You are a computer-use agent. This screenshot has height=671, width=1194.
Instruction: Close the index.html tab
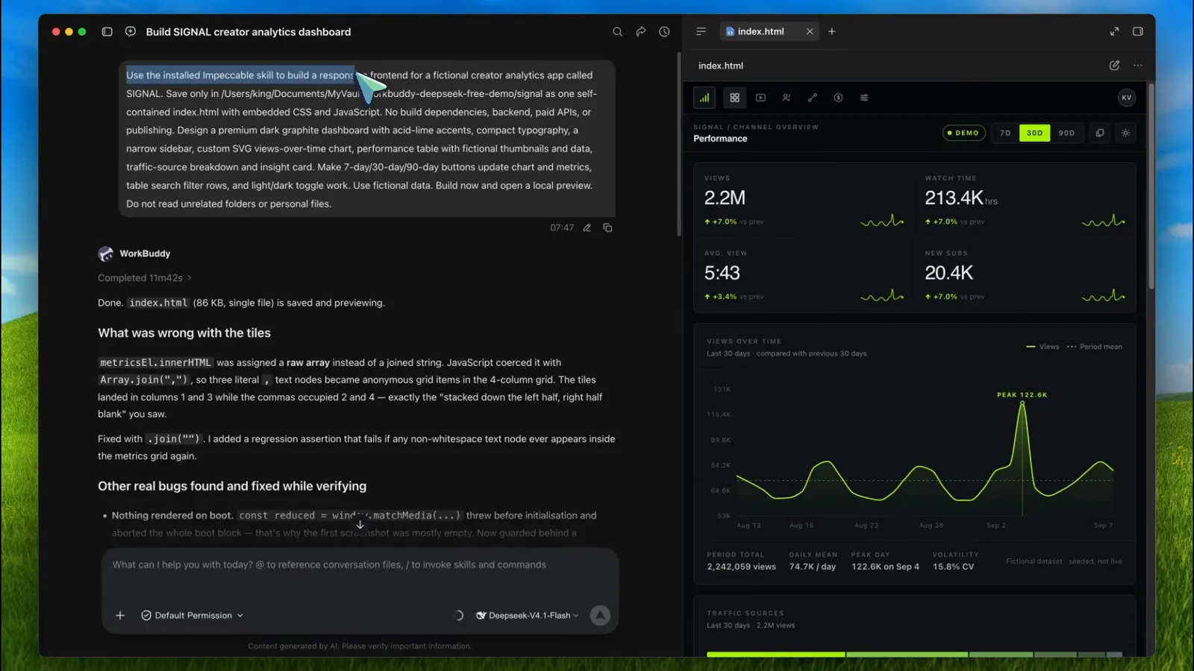tap(810, 31)
